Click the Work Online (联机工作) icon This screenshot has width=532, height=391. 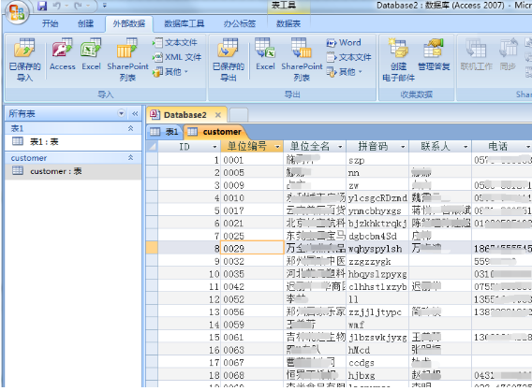[476, 54]
